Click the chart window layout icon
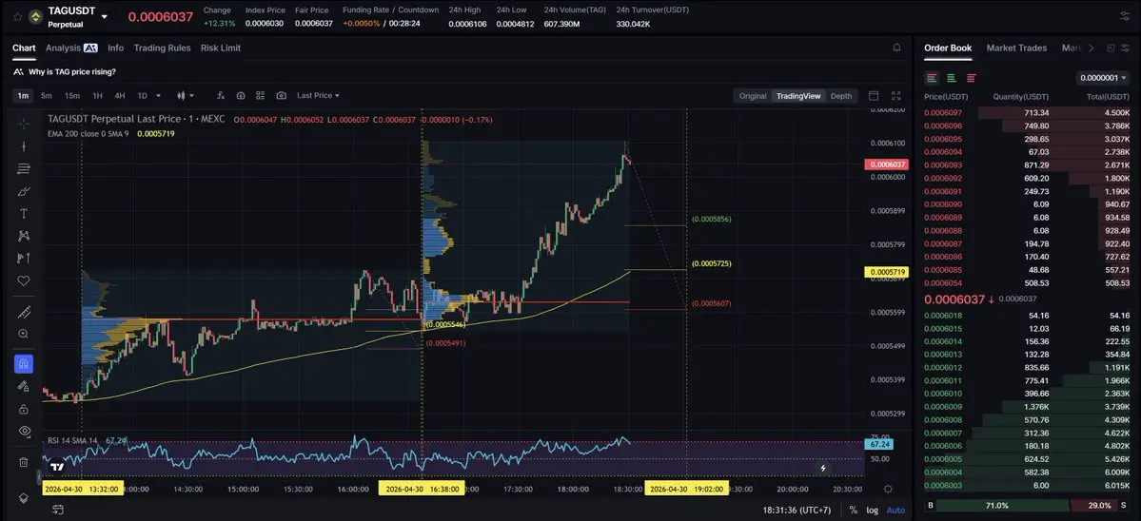1141x521 pixels. [874, 96]
